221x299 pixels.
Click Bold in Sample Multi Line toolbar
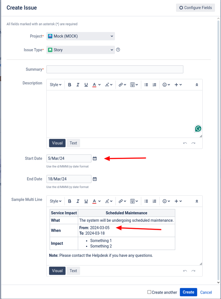click(70, 201)
